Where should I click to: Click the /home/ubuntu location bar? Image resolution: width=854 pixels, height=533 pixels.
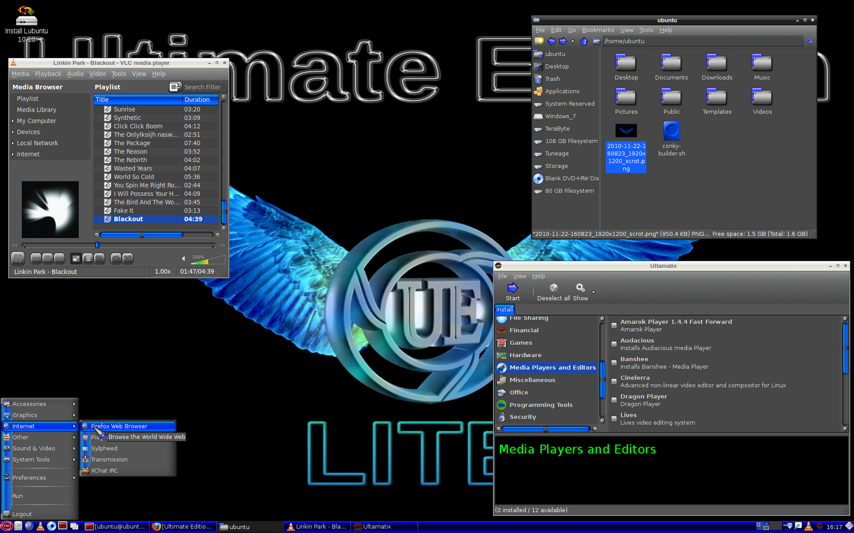tap(703, 41)
